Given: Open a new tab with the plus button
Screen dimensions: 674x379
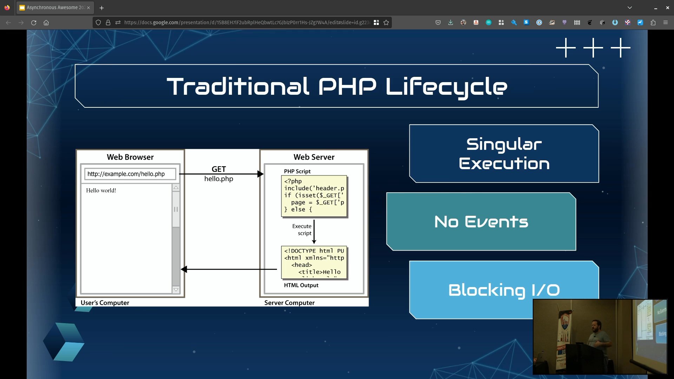Looking at the screenshot, I should click(x=101, y=8).
